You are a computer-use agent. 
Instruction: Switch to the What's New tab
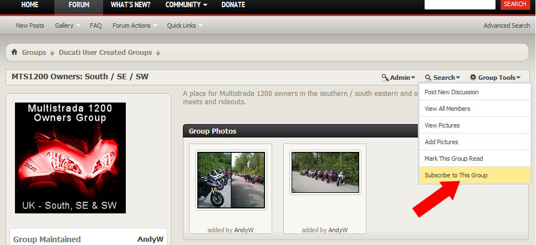pos(130,4)
